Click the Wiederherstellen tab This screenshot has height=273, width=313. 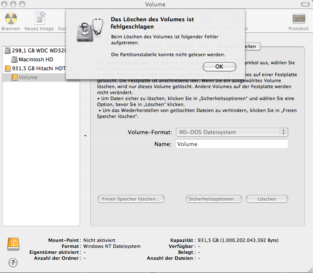[237, 46]
